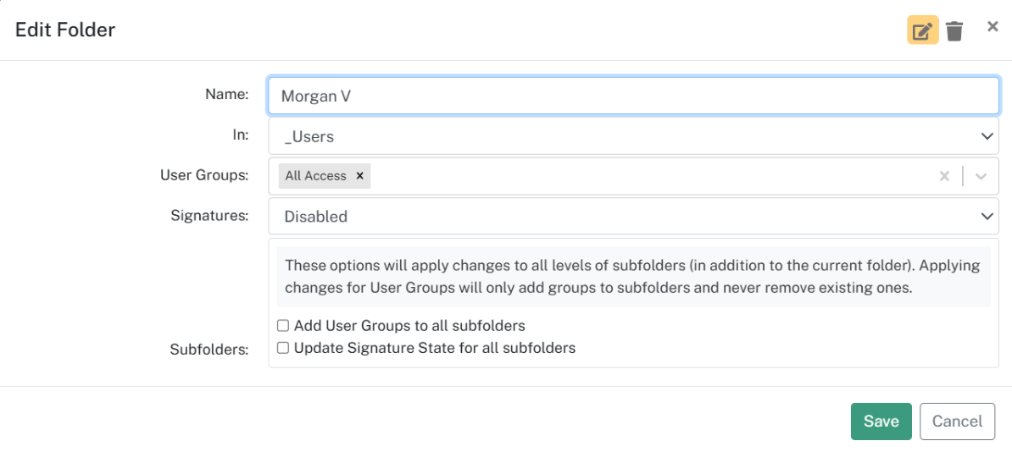The image size is (1012, 452).
Task: Clear all selected user groups
Action: pyautogui.click(x=944, y=176)
